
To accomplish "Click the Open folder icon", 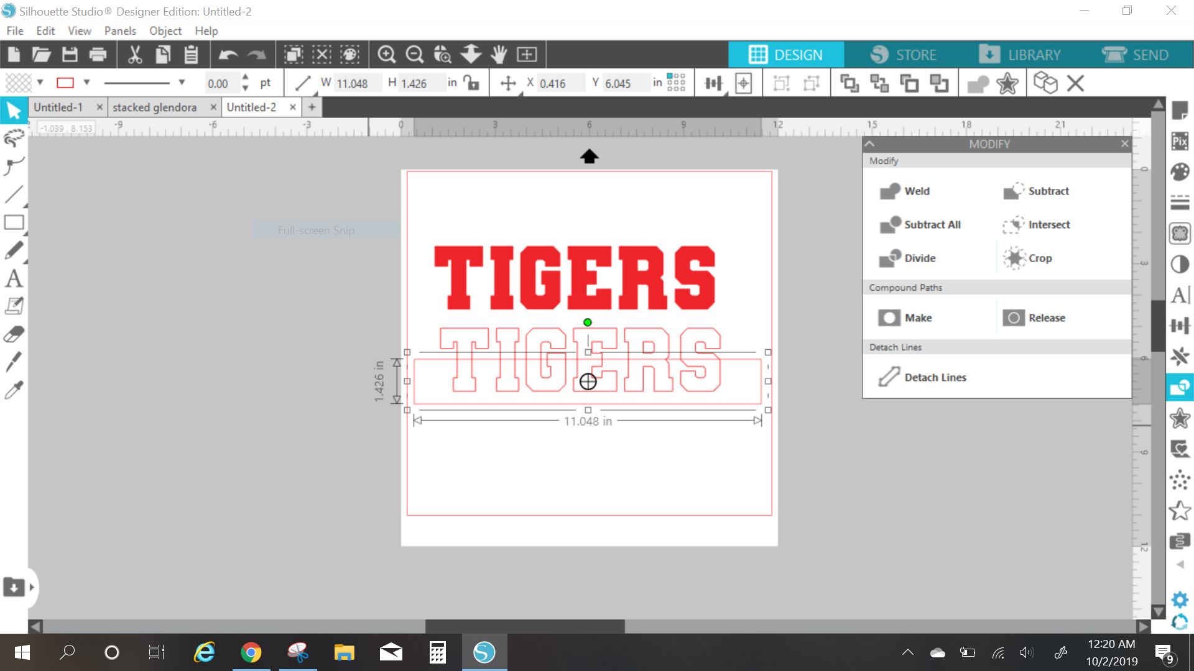I will [x=42, y=55].
